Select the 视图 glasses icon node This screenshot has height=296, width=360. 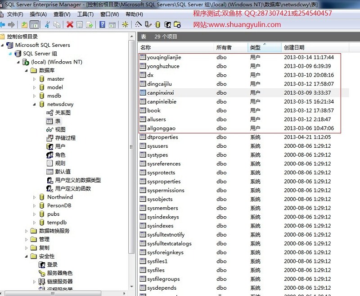(49, 130)
